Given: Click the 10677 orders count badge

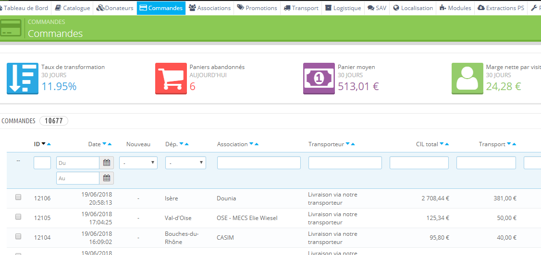Looking at the screenshot, I should (x=54, y=121).
